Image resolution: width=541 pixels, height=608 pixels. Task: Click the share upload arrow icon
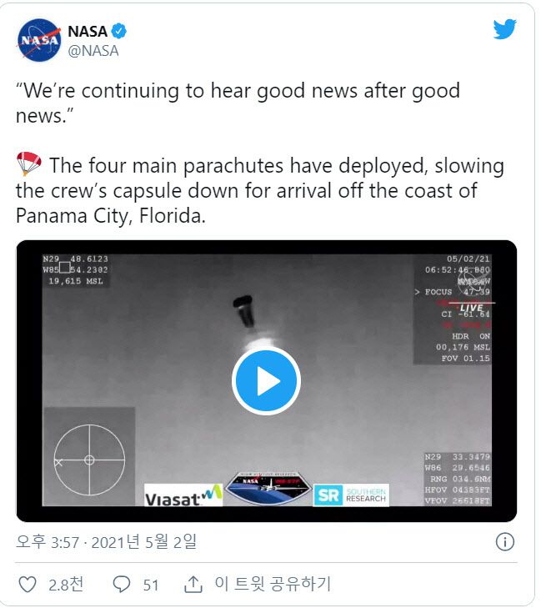point(193,584)
